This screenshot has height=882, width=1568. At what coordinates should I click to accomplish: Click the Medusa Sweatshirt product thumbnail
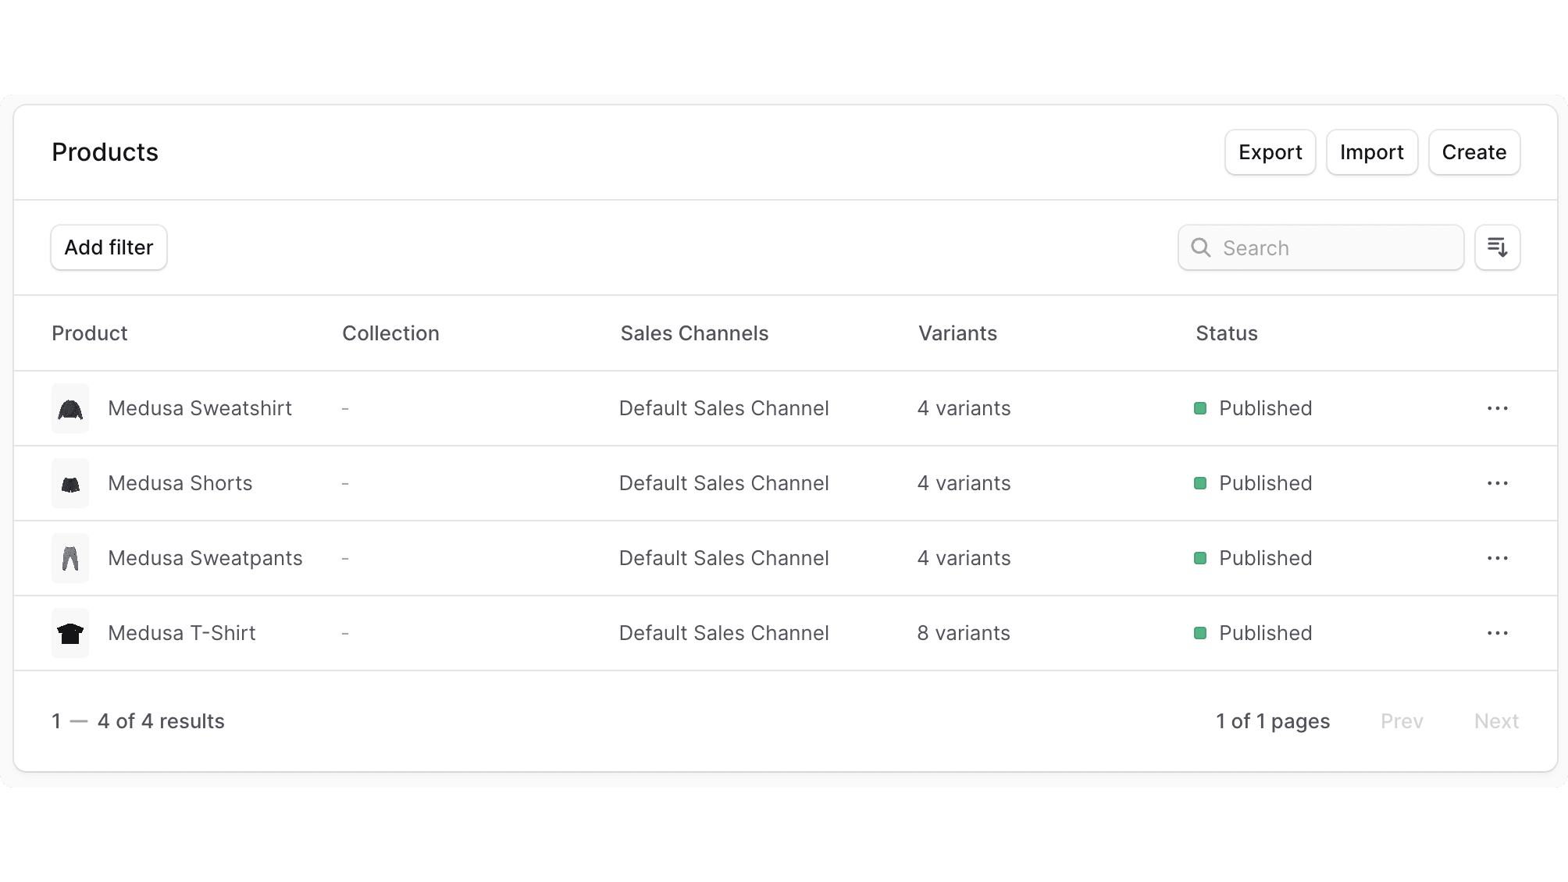[70, 408]
